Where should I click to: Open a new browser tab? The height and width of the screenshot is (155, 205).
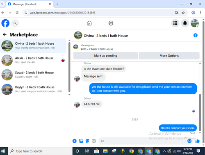pyautogui.click(x=57, y=4)
